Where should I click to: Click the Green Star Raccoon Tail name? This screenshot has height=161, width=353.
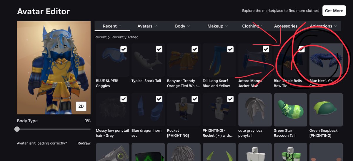tap(285, 133)
